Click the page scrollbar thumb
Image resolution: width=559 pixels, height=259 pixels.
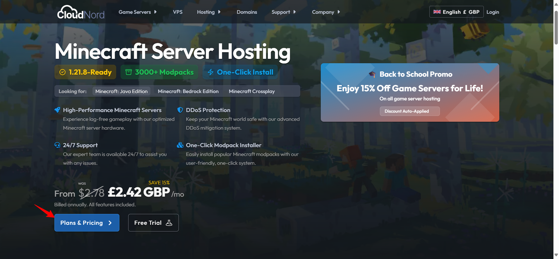(556, 28)
